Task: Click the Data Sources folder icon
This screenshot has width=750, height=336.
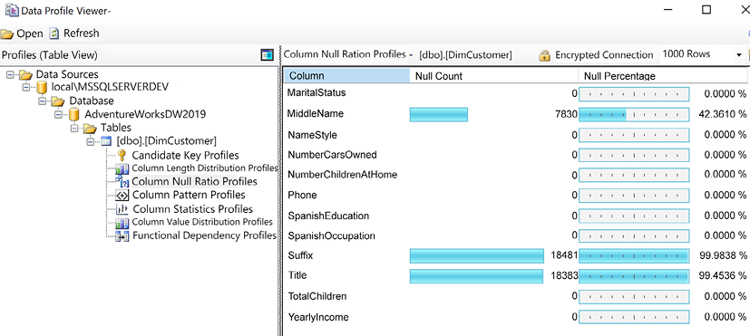Action: click(x=25, y=74)
